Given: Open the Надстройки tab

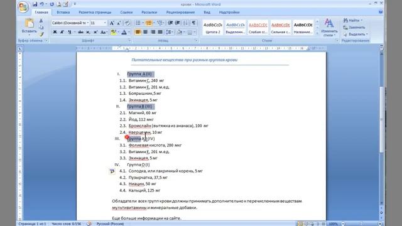Looking at the screenshot, I should pyautogui.click(x=229, y=13).
